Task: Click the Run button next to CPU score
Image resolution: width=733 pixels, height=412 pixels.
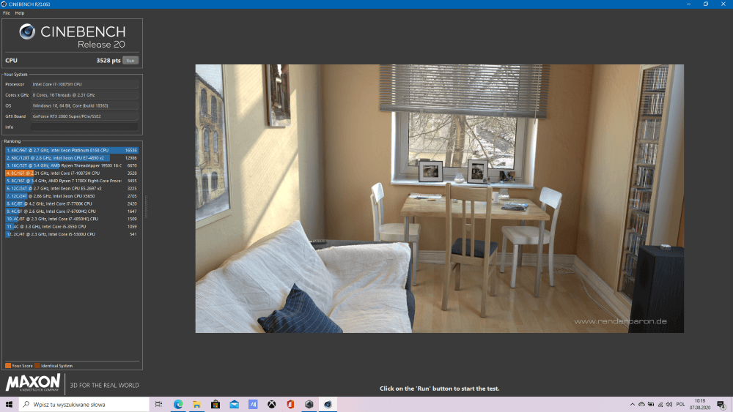Action: 130,61
